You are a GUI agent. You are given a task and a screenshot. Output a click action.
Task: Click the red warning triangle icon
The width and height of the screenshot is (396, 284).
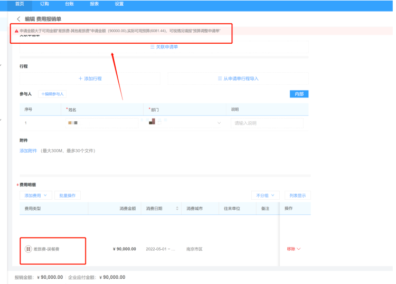tap(16, 31)
